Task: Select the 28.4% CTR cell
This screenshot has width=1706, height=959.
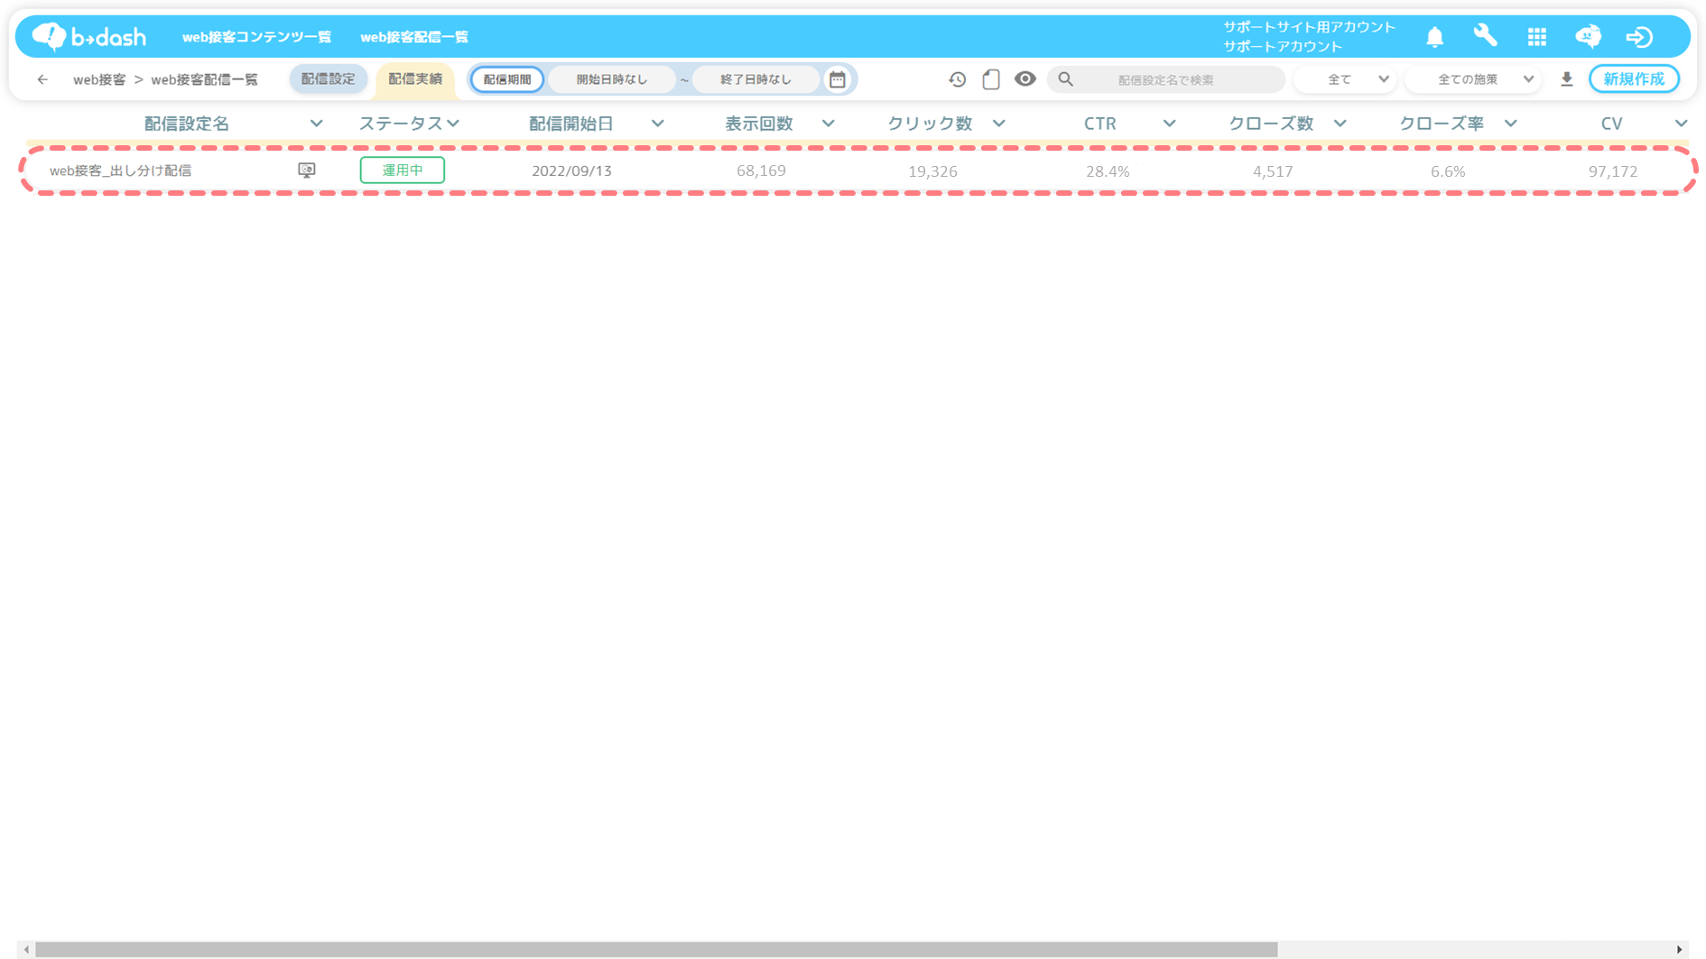Action: pos(1108,171)
